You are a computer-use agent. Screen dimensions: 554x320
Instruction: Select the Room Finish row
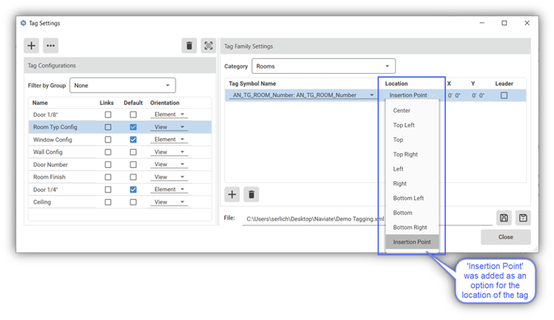pyautogui.click(x=120, y=177)
